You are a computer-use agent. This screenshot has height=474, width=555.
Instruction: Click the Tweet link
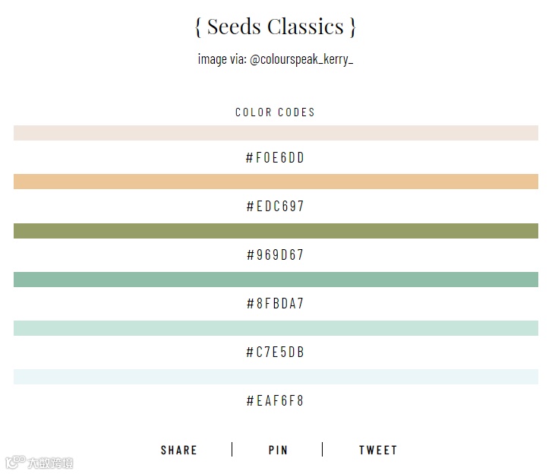[x=378, y=450]
